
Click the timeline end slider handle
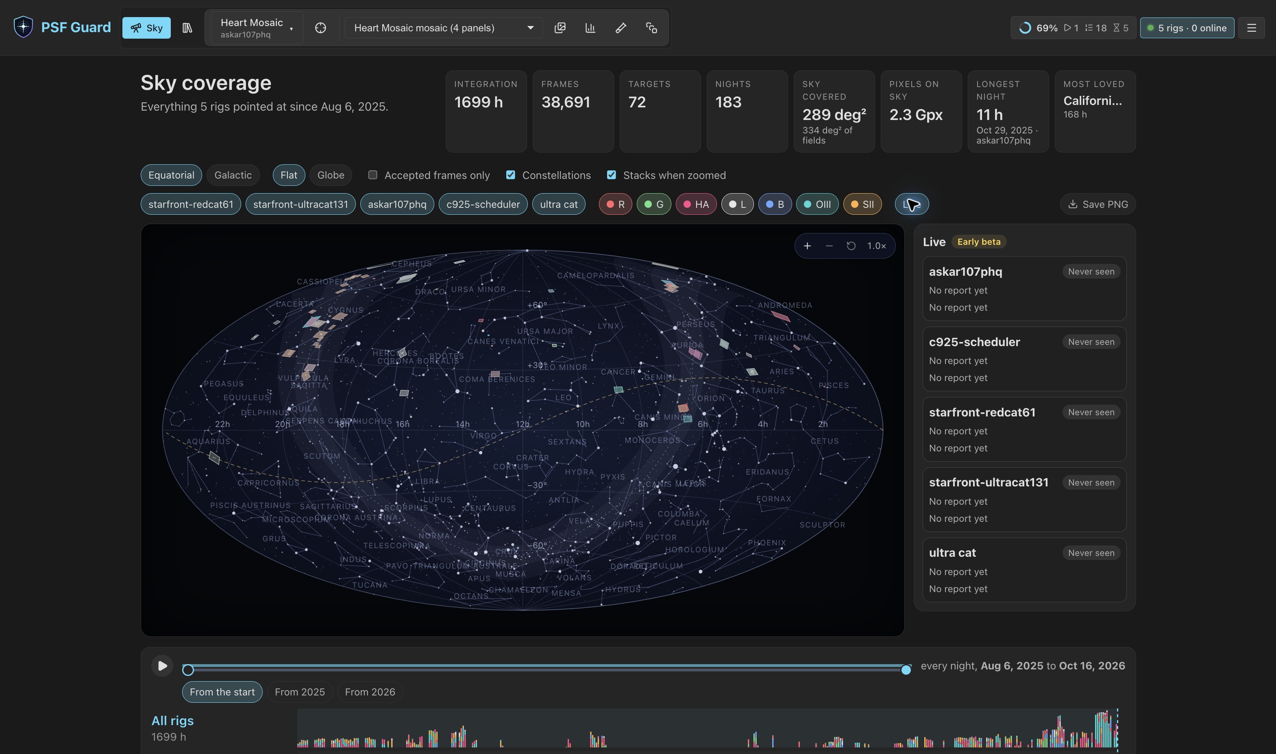(x=906, y=670)
